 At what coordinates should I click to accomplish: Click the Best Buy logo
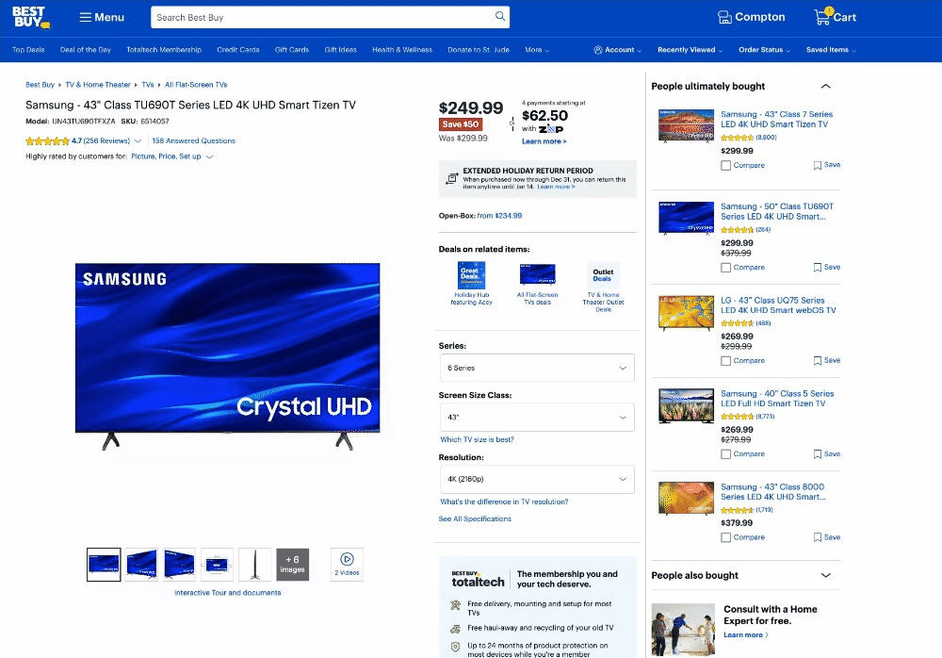point(32,18)
